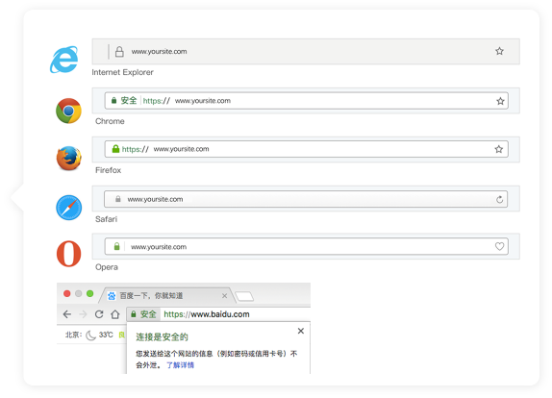This screenshot has height=398, width=552.
Task: Click the bookmark star in Chrome address bar
Action: click(x=500, y=101)
